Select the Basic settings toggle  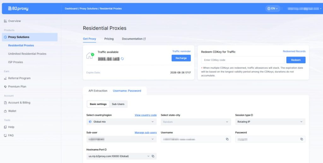pos(98,104)
